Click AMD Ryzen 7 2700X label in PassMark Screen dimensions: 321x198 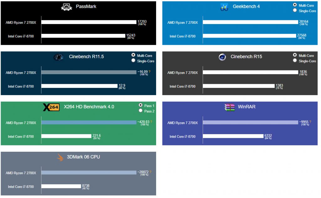point(21,22)
